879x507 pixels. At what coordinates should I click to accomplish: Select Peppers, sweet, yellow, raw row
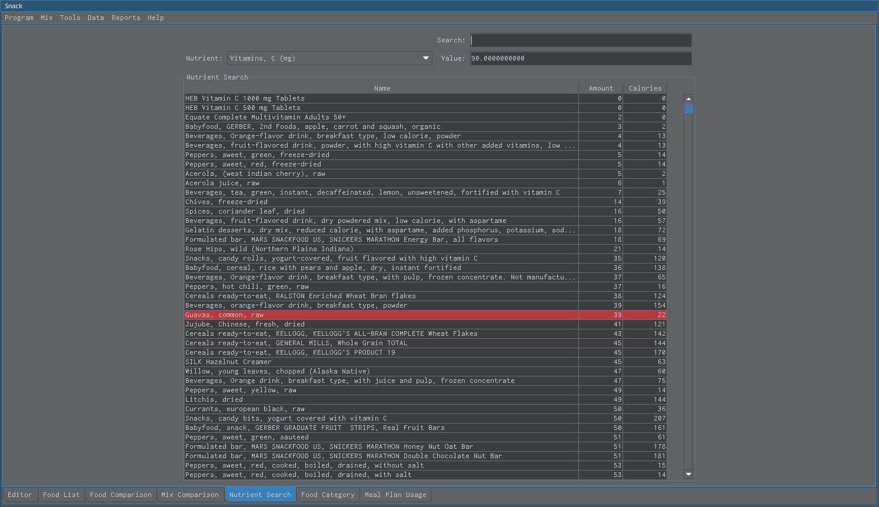click(425, 390)
